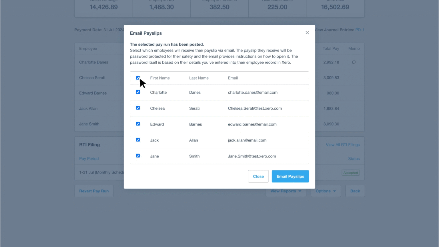Uncheck Charlotte Danes' payslip email checkbox
439x247 pixels.
[x=138, y=92]
